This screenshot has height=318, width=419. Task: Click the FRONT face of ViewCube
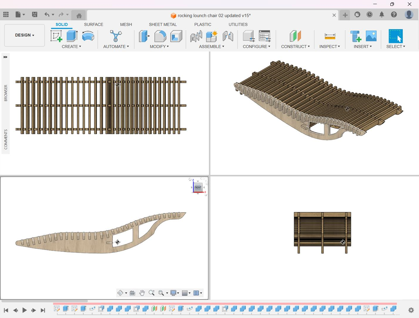click(x=198, y=187)
